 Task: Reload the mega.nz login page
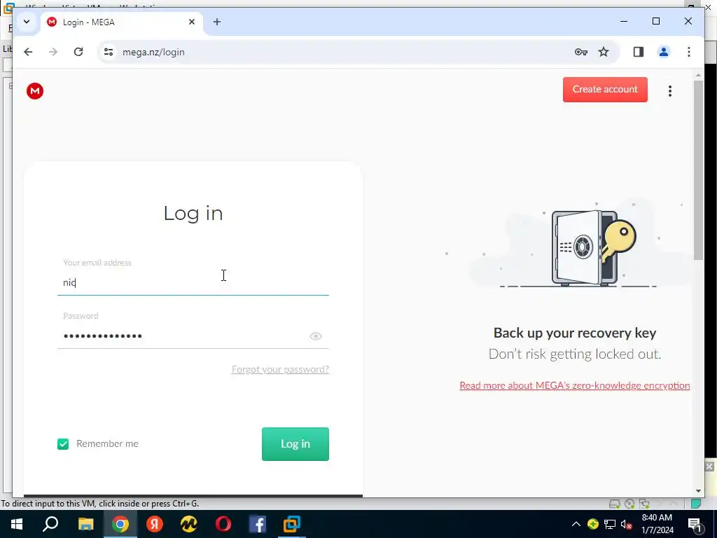click(x=78, y=52)
